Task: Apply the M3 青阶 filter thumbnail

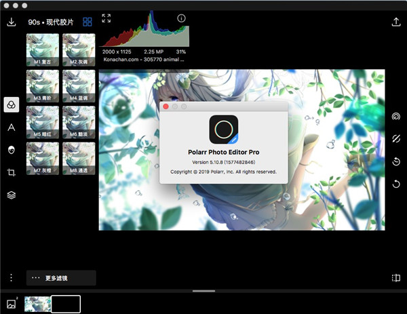Action: 43,86
